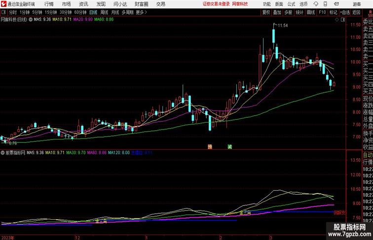Switch to the 分时 chart tab
Screen dimensions: 373x240
point(13,12)
